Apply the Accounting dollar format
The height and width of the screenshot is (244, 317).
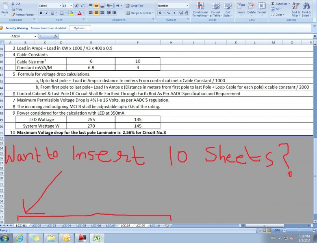tap(160, 13)
